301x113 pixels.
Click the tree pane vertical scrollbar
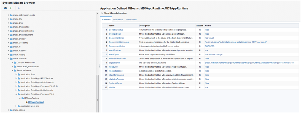coord(97,94)
